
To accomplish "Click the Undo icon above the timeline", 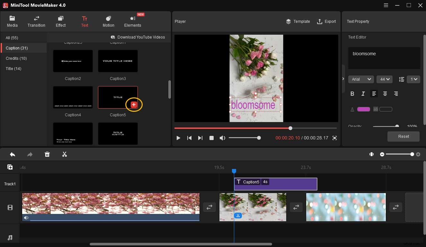I will click(x=12, y=154).
